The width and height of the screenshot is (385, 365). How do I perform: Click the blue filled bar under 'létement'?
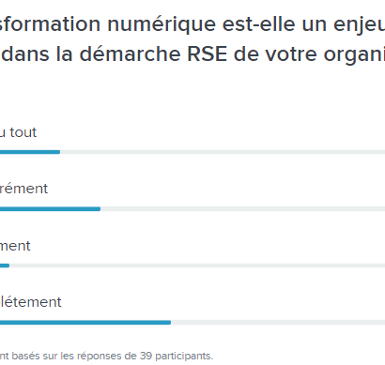coord(85,323)
